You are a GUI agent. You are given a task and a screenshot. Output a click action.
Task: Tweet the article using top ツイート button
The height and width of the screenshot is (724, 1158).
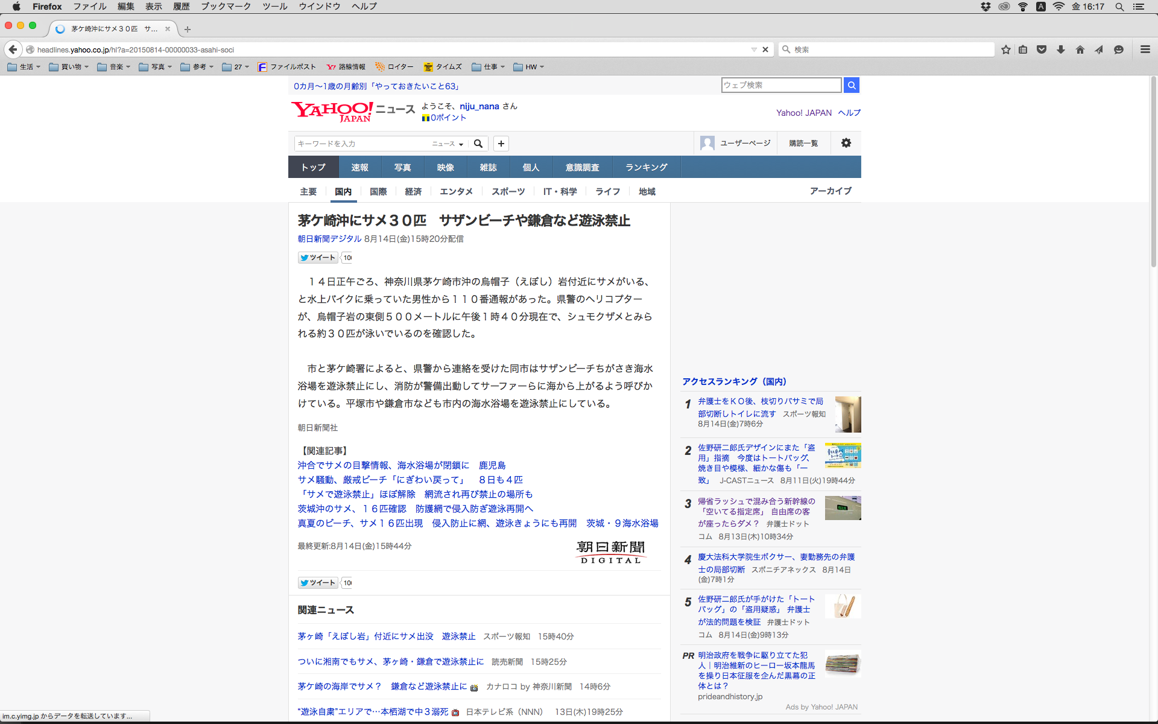coord(317,258)
